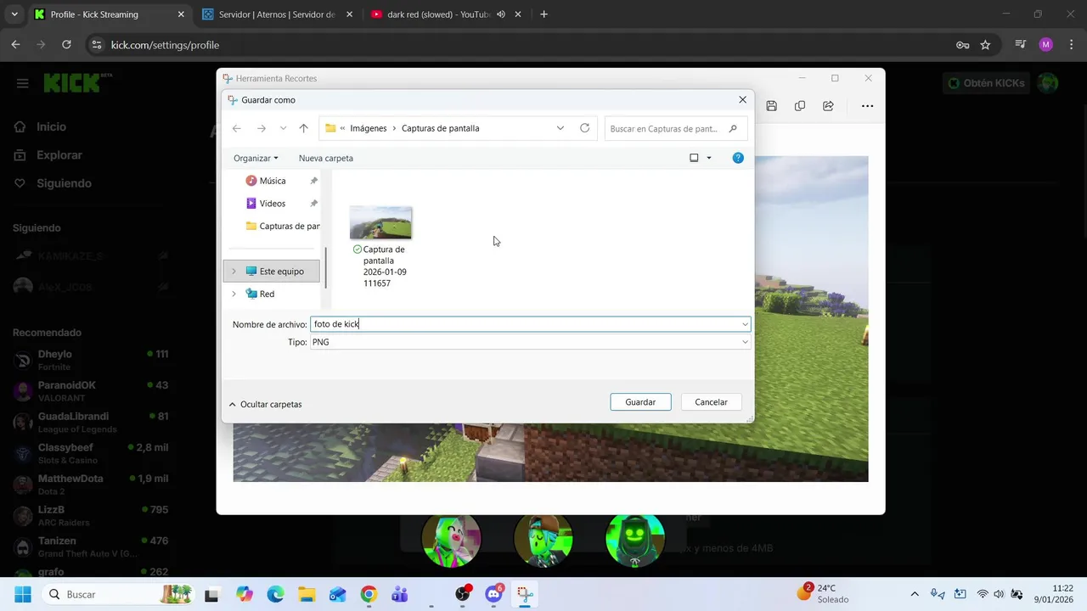Collapse folders with Ocultar carpetas
This screenshot has width=1087, height=611.
265,404
